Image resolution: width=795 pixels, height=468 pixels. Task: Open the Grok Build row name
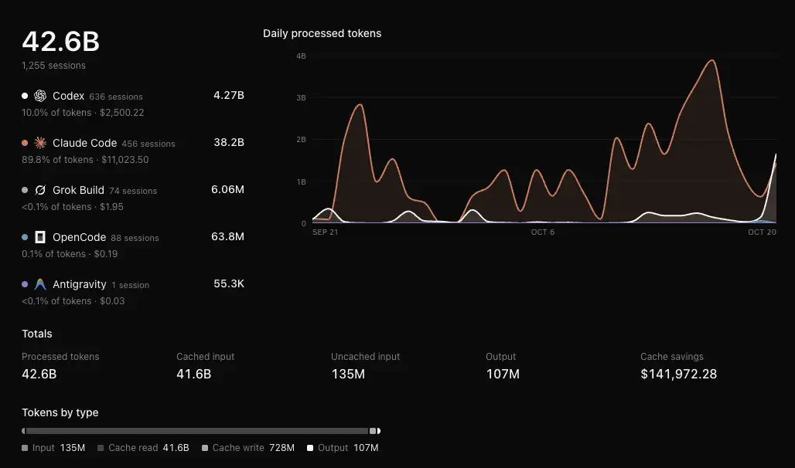[78, 190]
